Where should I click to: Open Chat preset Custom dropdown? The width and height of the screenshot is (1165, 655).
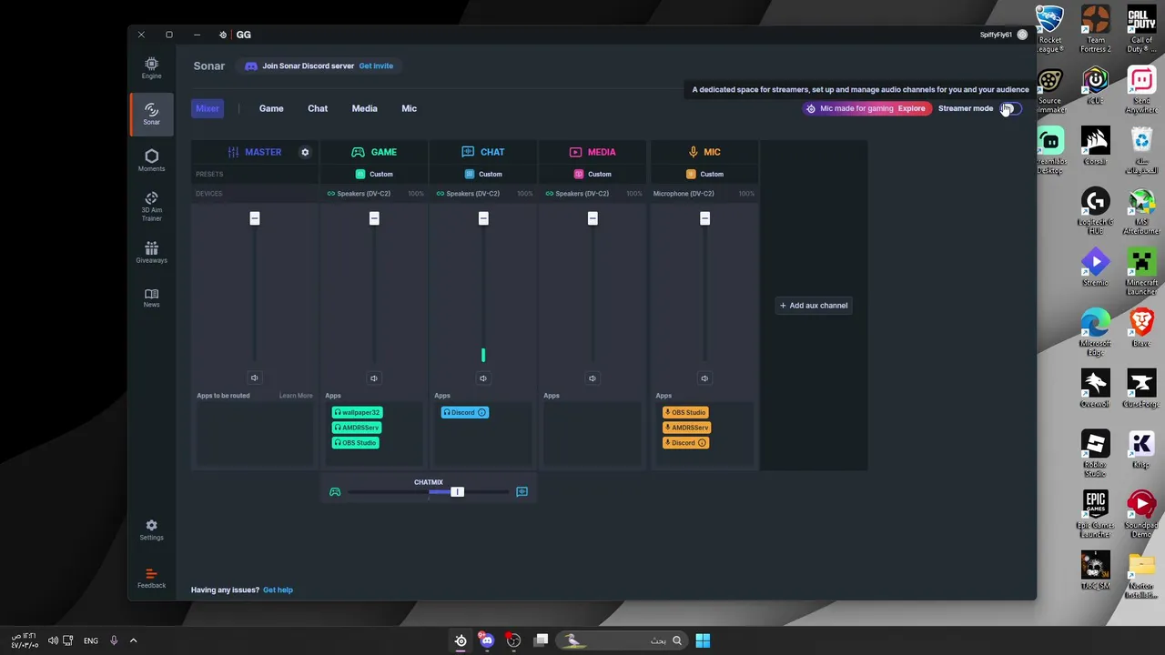(483, 174)
